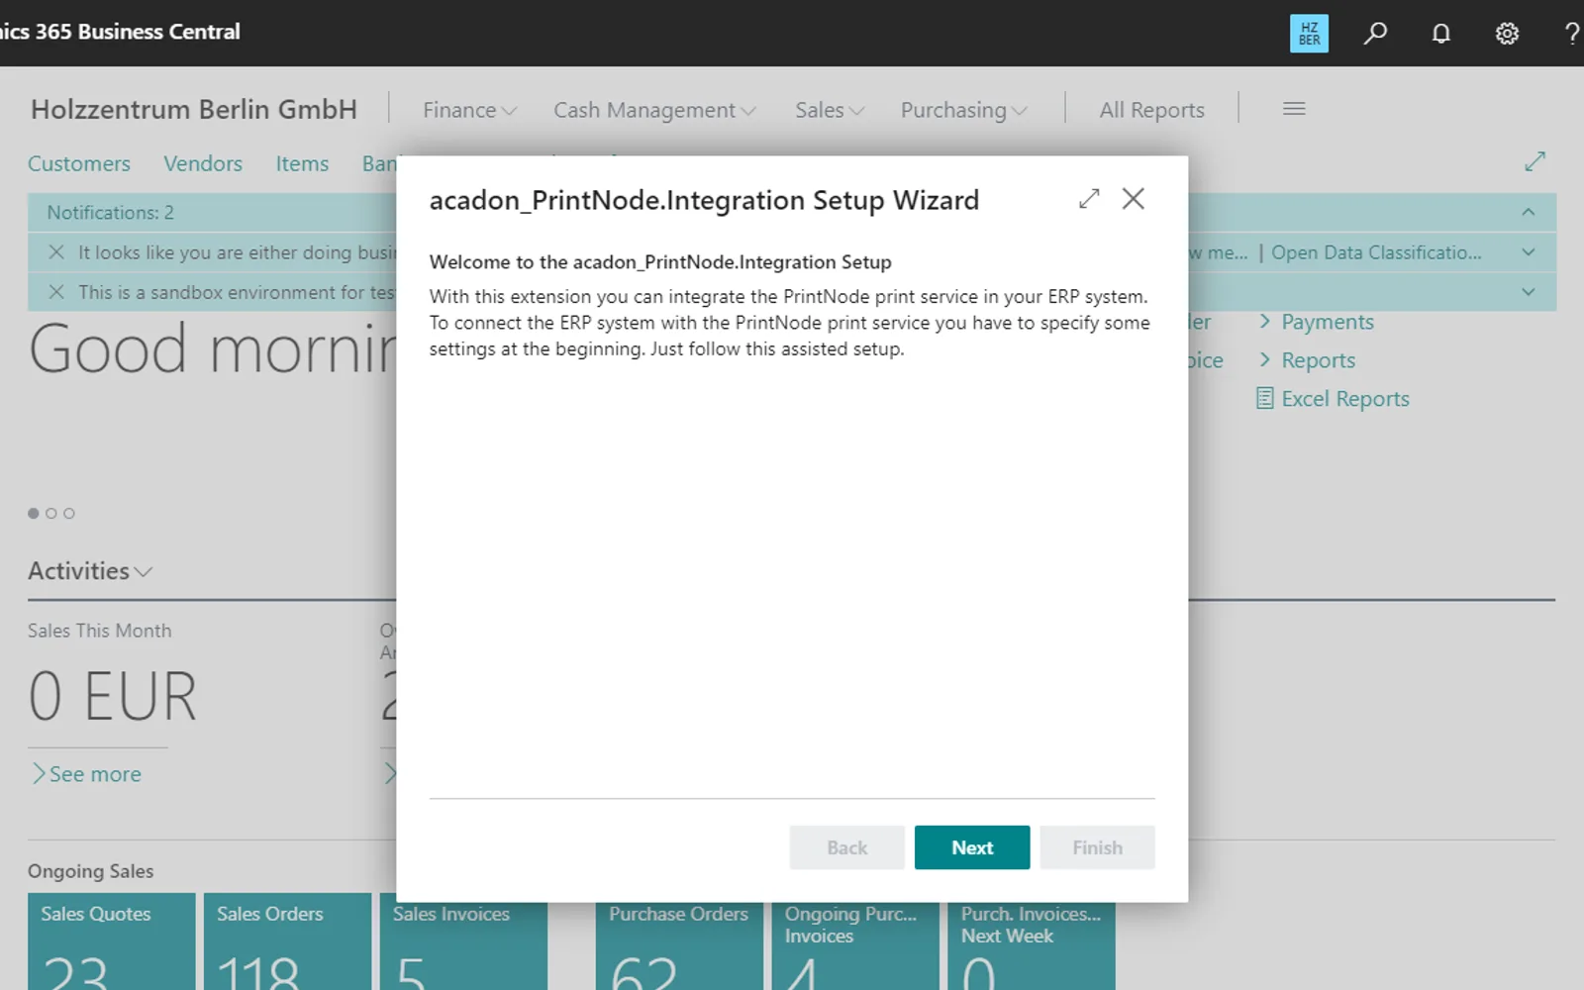Dismiss the 'It looks like you are' notification
This screenshot has width=1584, height=990.
pyautogui.click(x=56, y=252)
